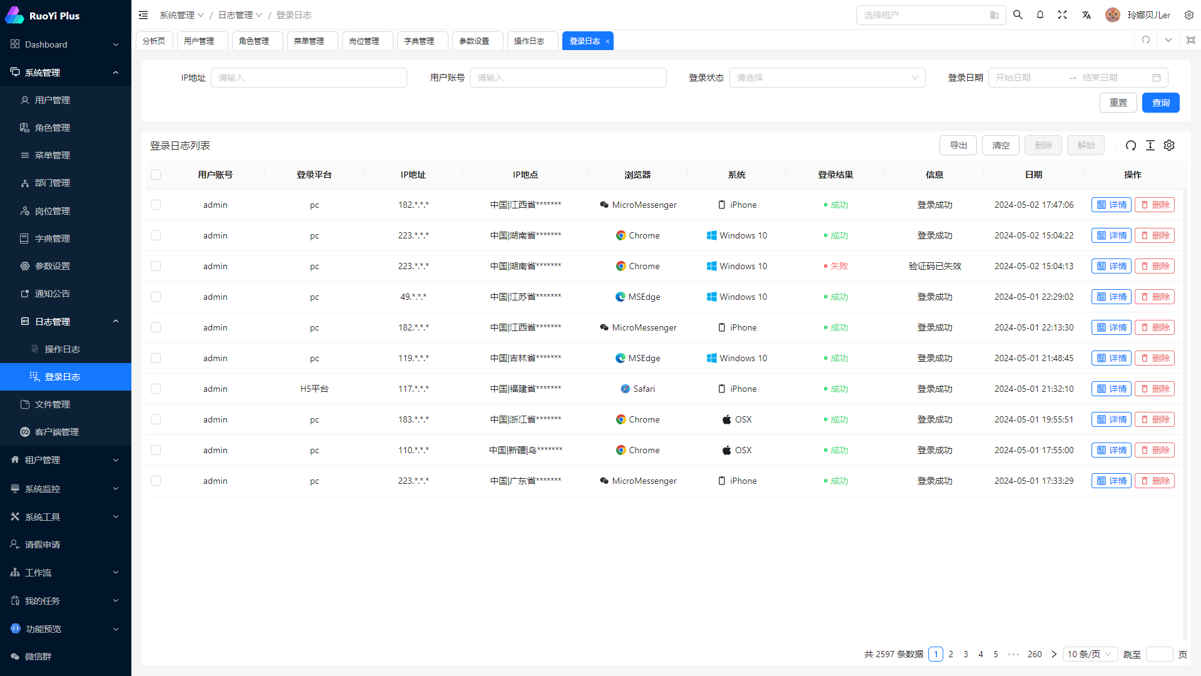This screenshot has width=1201, height=676.
Task: Expand 系统工具 sidebar group
Action: [66, 517]
